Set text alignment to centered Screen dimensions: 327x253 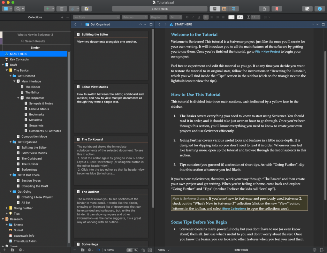click(x=212, y=17)
